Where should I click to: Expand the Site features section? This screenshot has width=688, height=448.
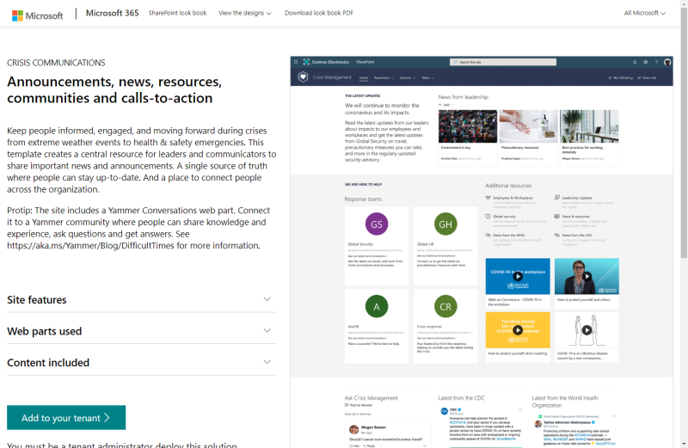(141, 300)
